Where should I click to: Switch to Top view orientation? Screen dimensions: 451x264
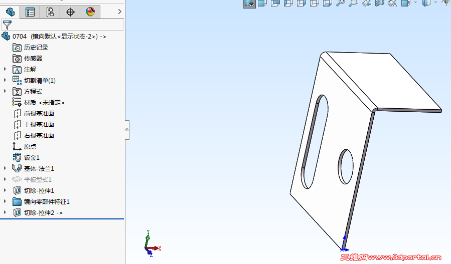pos(314,3)
